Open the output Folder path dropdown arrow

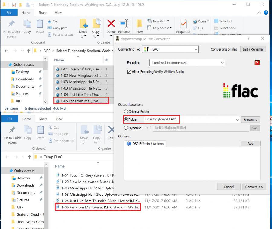click(237, 120)
